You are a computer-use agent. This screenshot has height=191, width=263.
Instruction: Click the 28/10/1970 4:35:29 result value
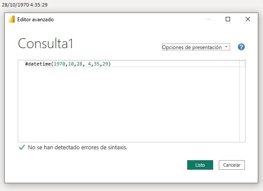pos(25,5)
